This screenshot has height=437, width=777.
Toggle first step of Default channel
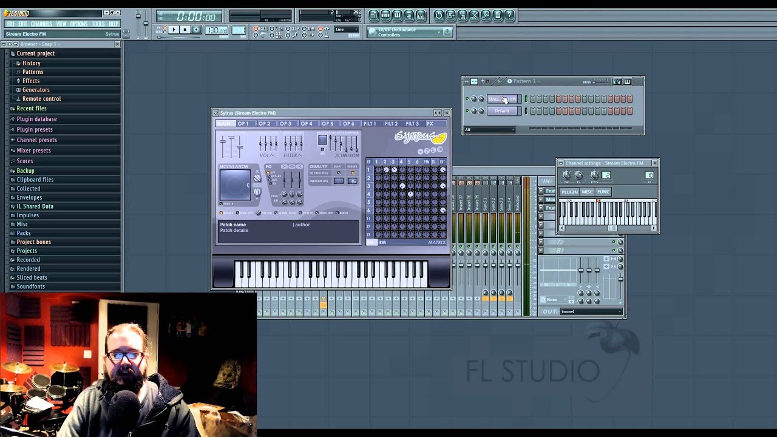point(533,111)
